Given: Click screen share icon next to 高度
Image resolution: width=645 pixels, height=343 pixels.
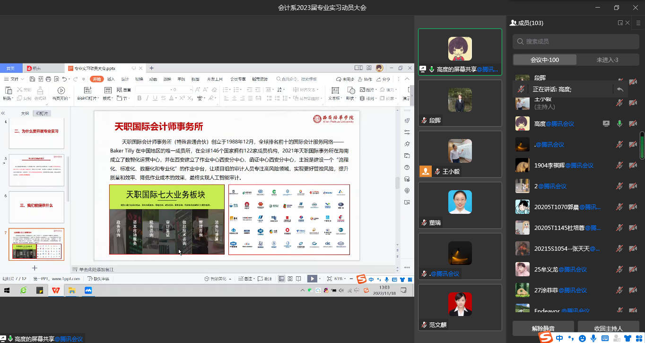Looking at the screenshot, I should point(606,123).
